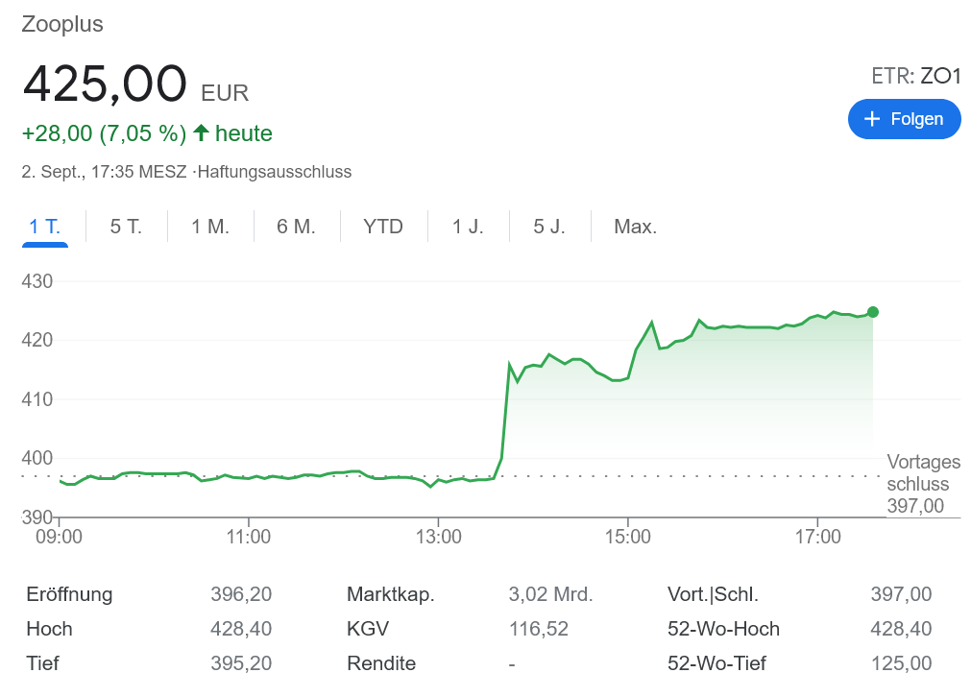Click the 52-Wo-Hoch value 428,40

pos(900,629)
